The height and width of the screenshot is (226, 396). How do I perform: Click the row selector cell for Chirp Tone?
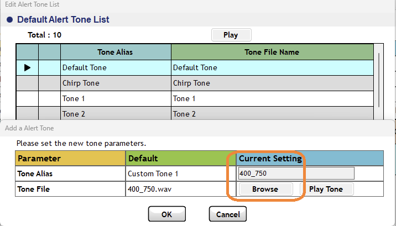(27, 83)
